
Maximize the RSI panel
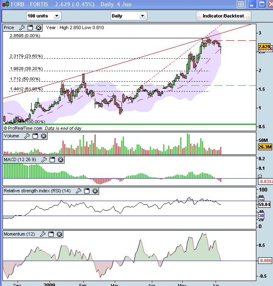[x=87, y=191]
